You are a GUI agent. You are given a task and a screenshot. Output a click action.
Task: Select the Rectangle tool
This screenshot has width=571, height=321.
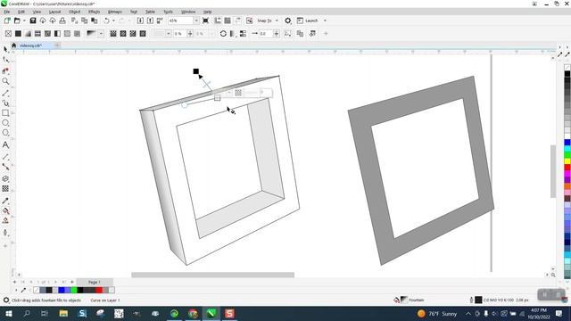tap(5, 113)
